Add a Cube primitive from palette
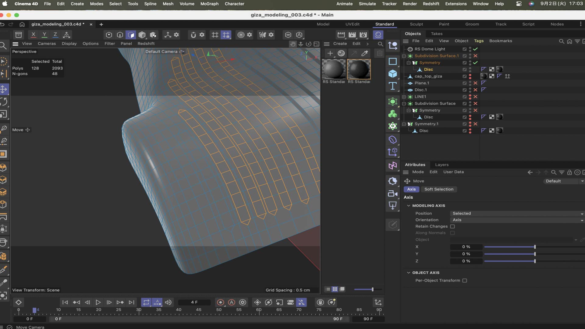 392,73
